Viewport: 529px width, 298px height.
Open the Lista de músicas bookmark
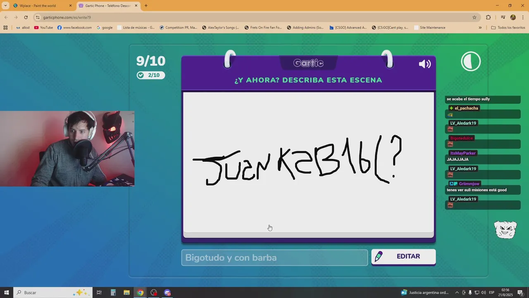[x=136, y=28]
